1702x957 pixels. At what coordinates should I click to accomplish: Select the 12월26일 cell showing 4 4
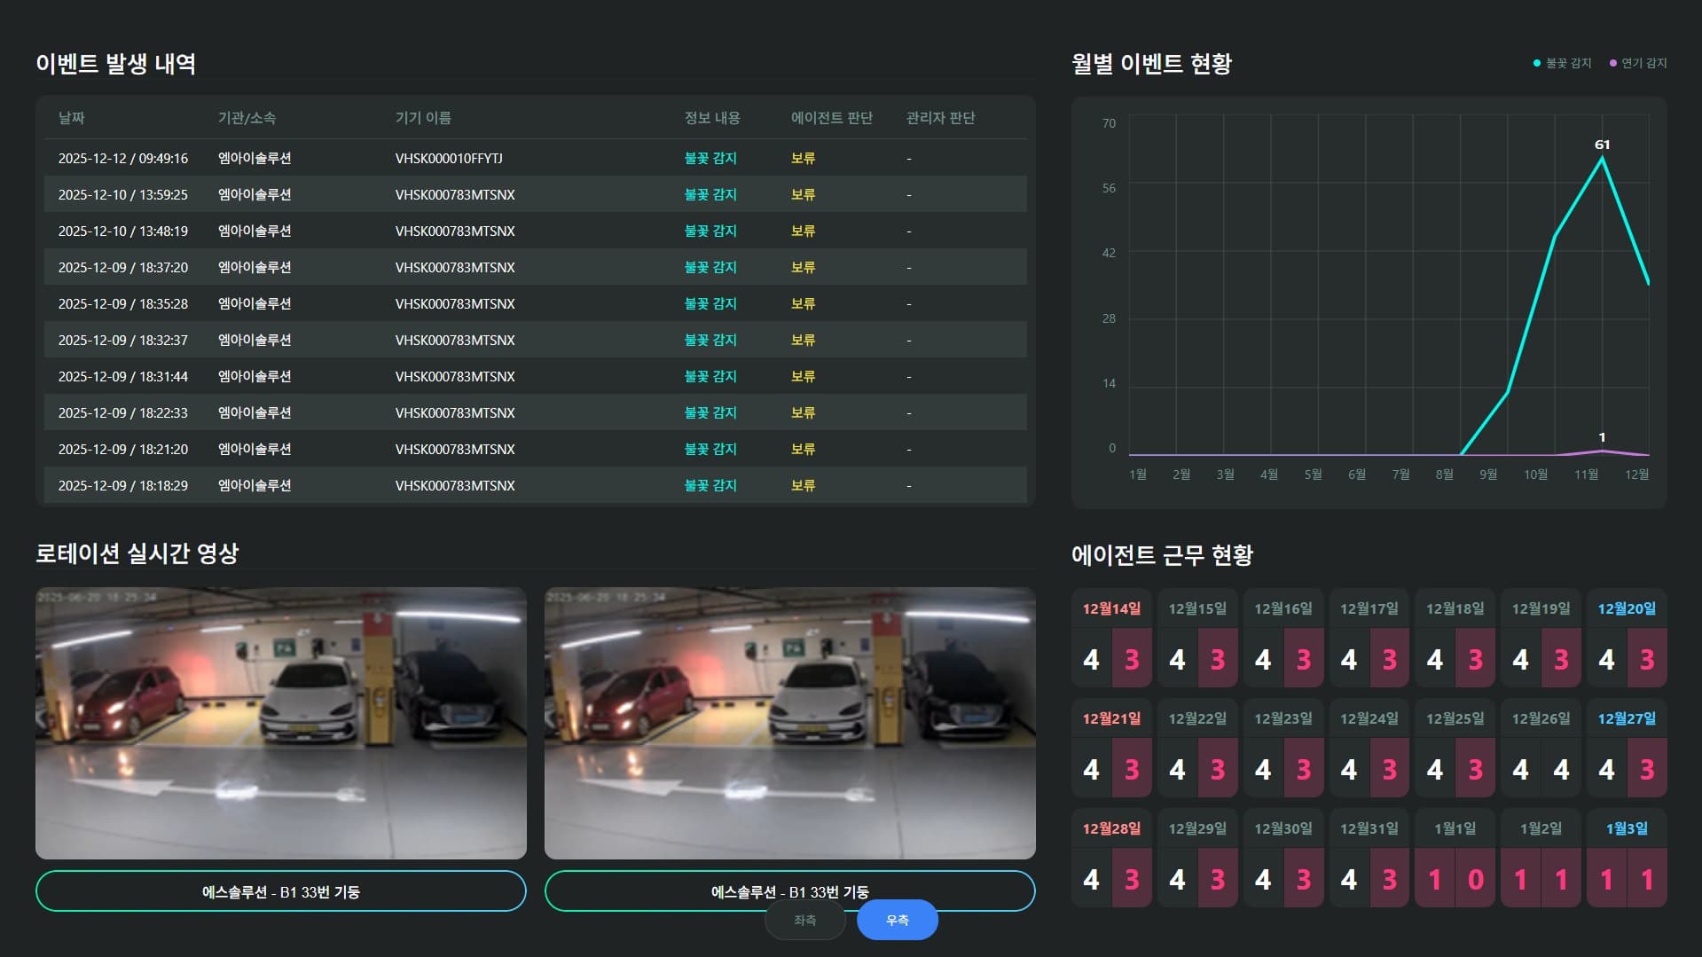point(1541,748)
